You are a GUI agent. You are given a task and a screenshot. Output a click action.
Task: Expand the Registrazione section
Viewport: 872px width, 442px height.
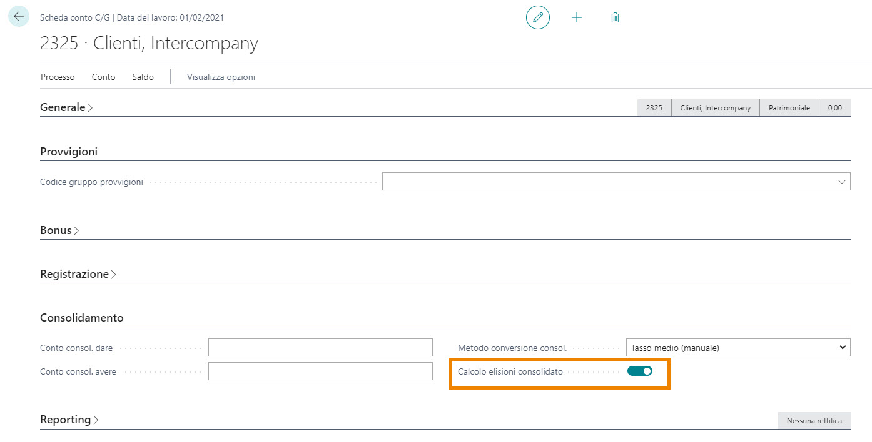coord(78,274)
